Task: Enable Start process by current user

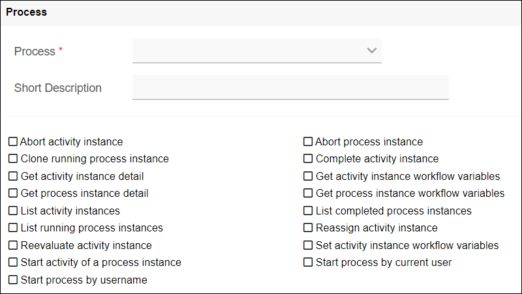Action: coord(308,262)
